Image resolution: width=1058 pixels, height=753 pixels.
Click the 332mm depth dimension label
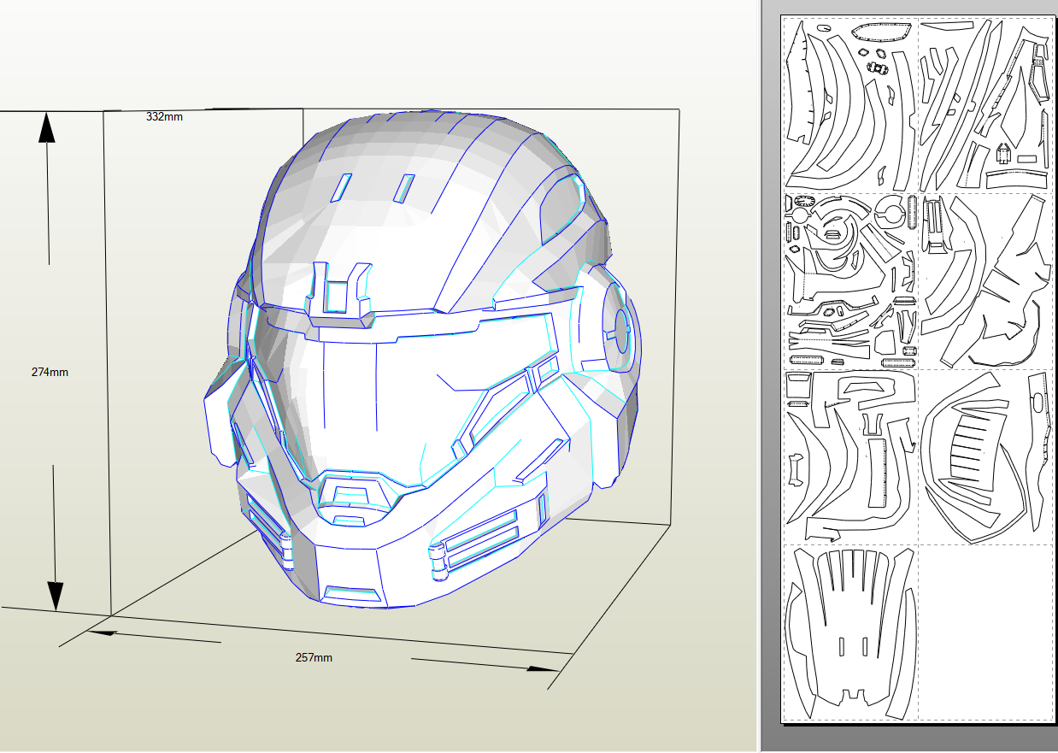pos(164,116)
